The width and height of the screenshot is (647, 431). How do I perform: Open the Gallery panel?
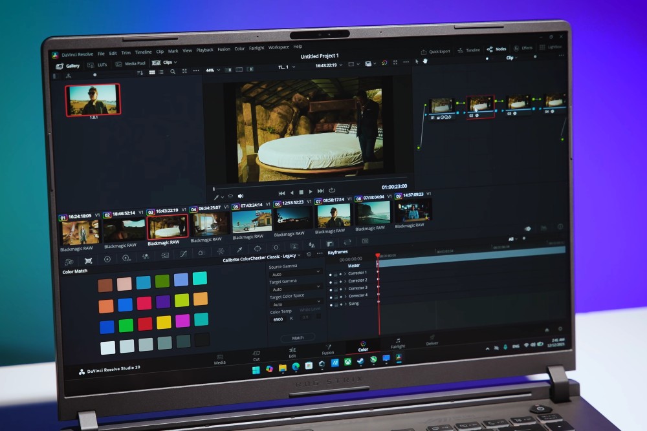coord(69,66)
